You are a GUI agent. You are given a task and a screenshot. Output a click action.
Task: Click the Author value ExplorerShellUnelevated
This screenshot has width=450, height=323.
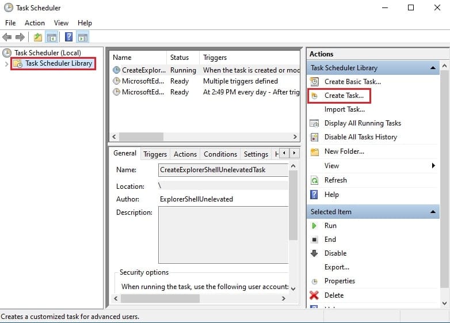tap(196, 199)
